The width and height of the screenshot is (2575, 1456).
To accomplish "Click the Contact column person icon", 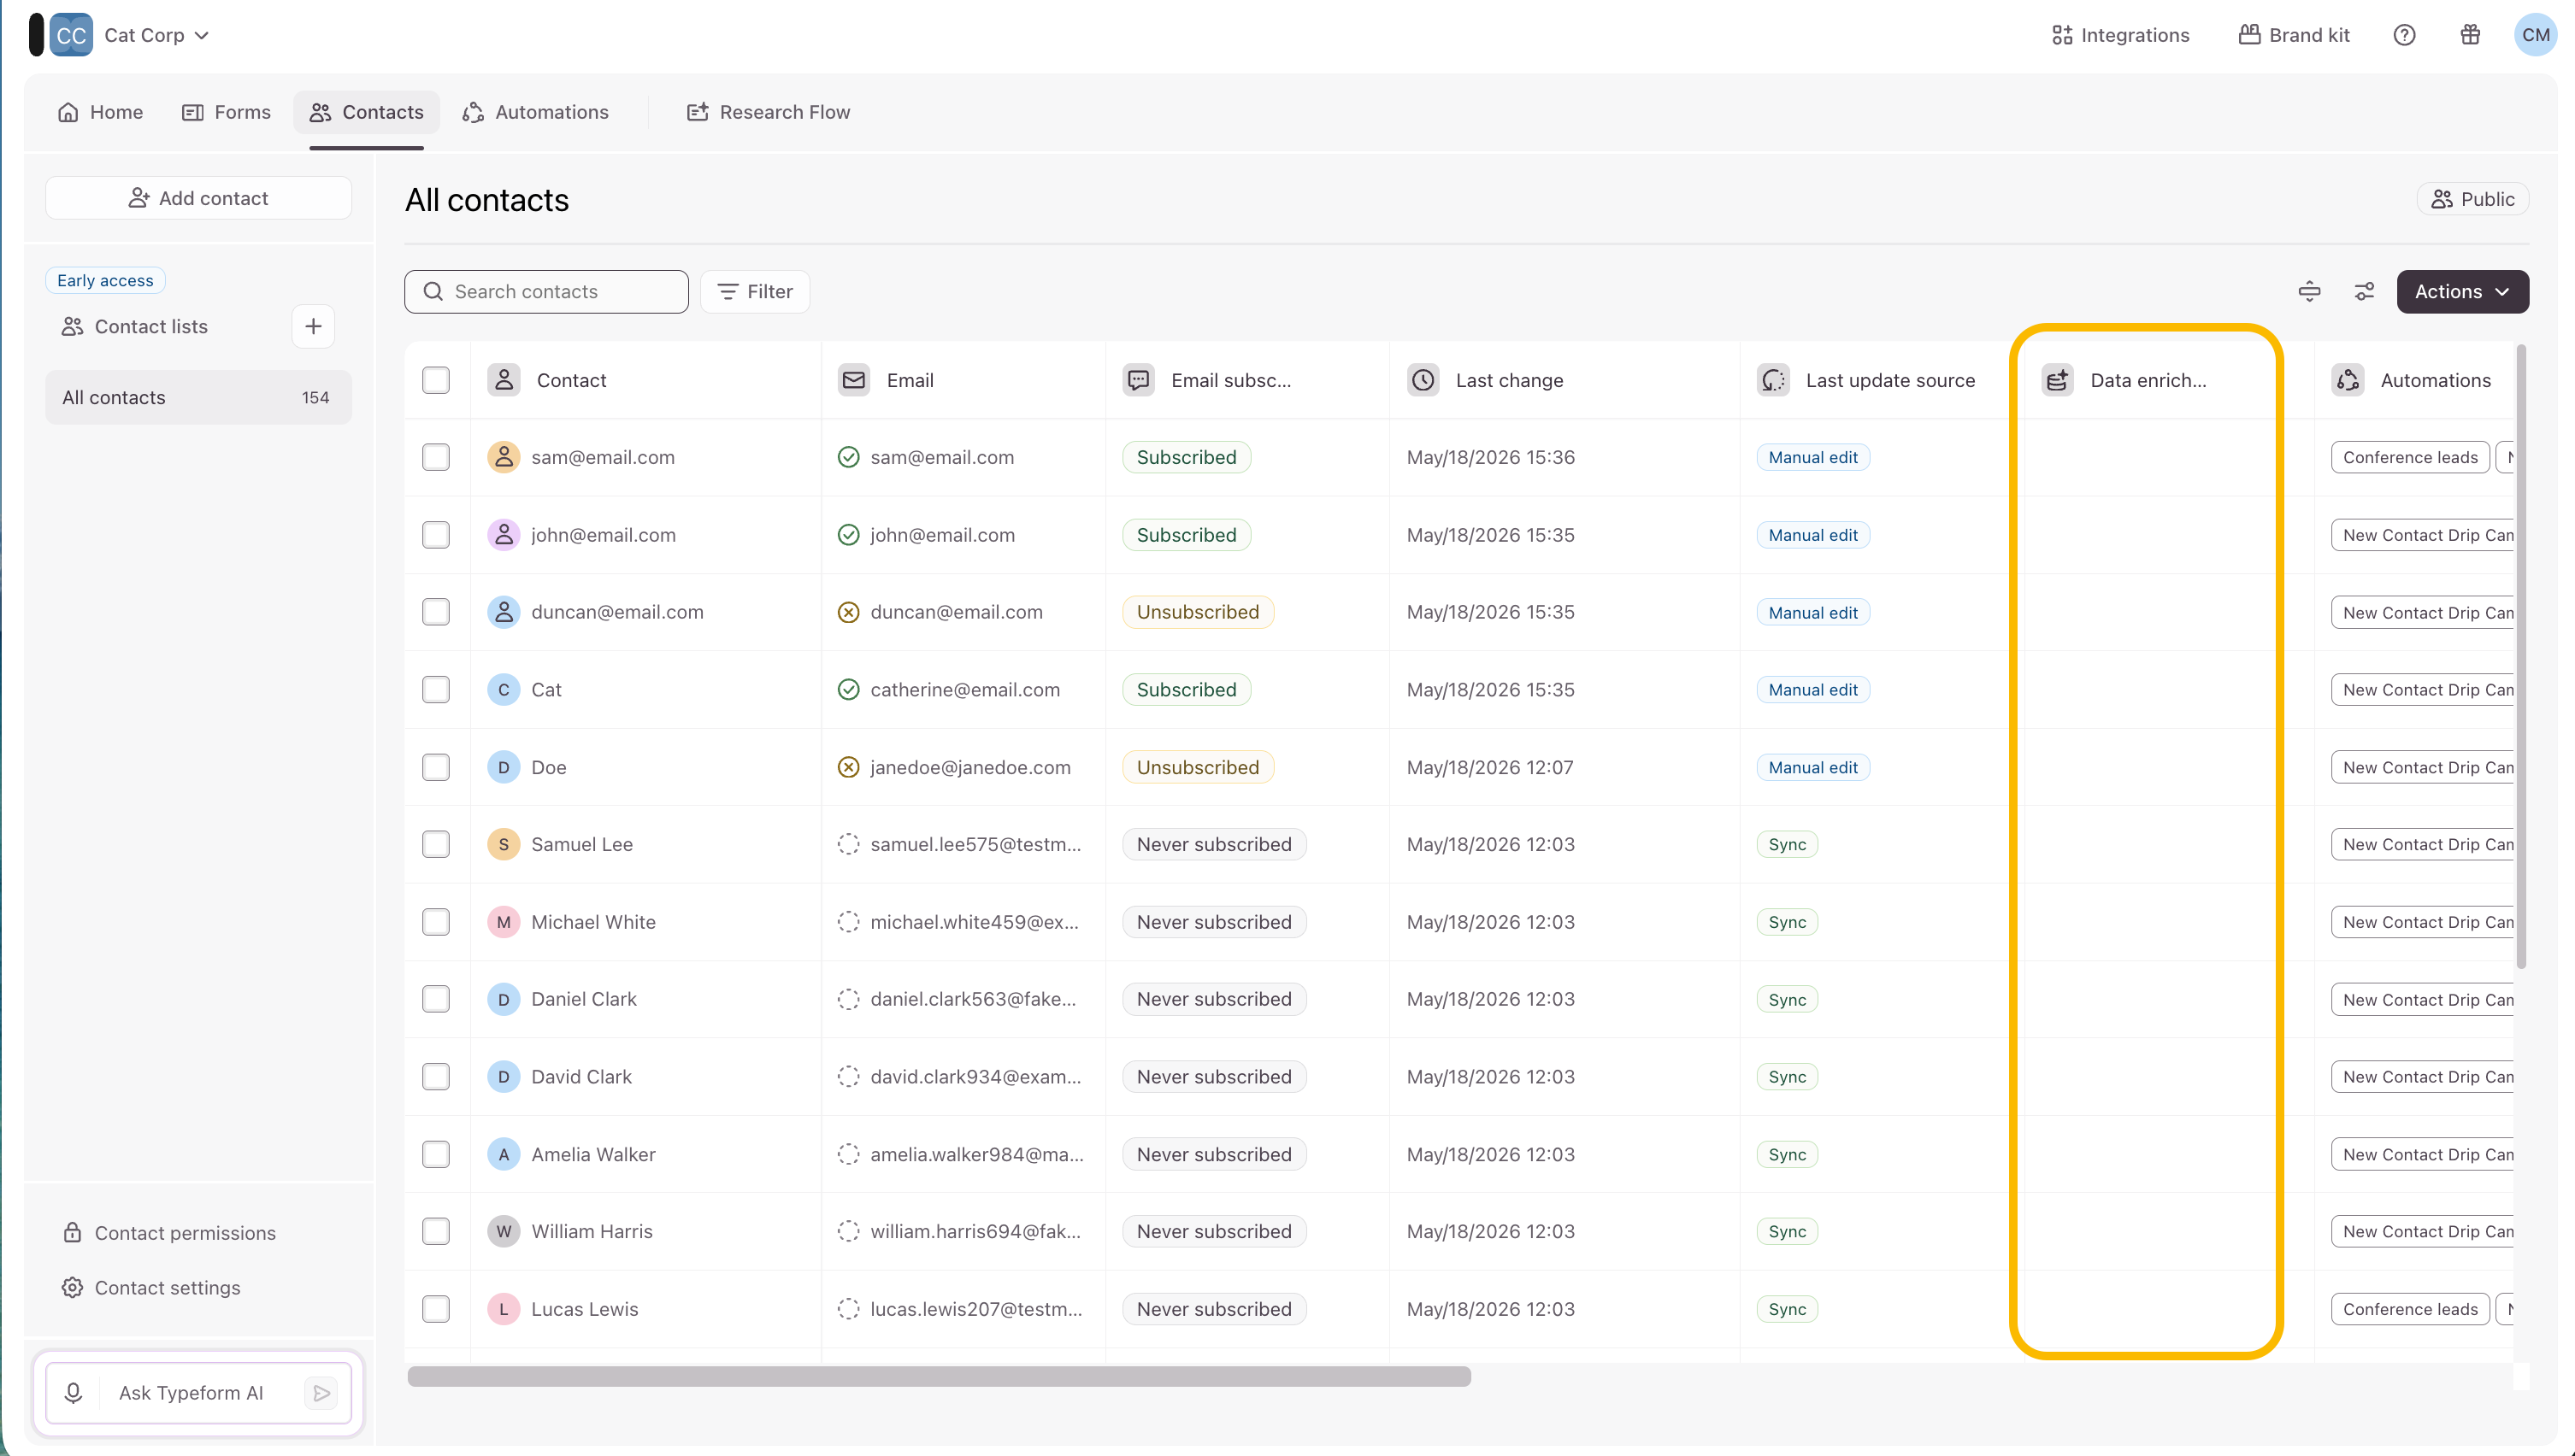I will click(x=504, y=380).
